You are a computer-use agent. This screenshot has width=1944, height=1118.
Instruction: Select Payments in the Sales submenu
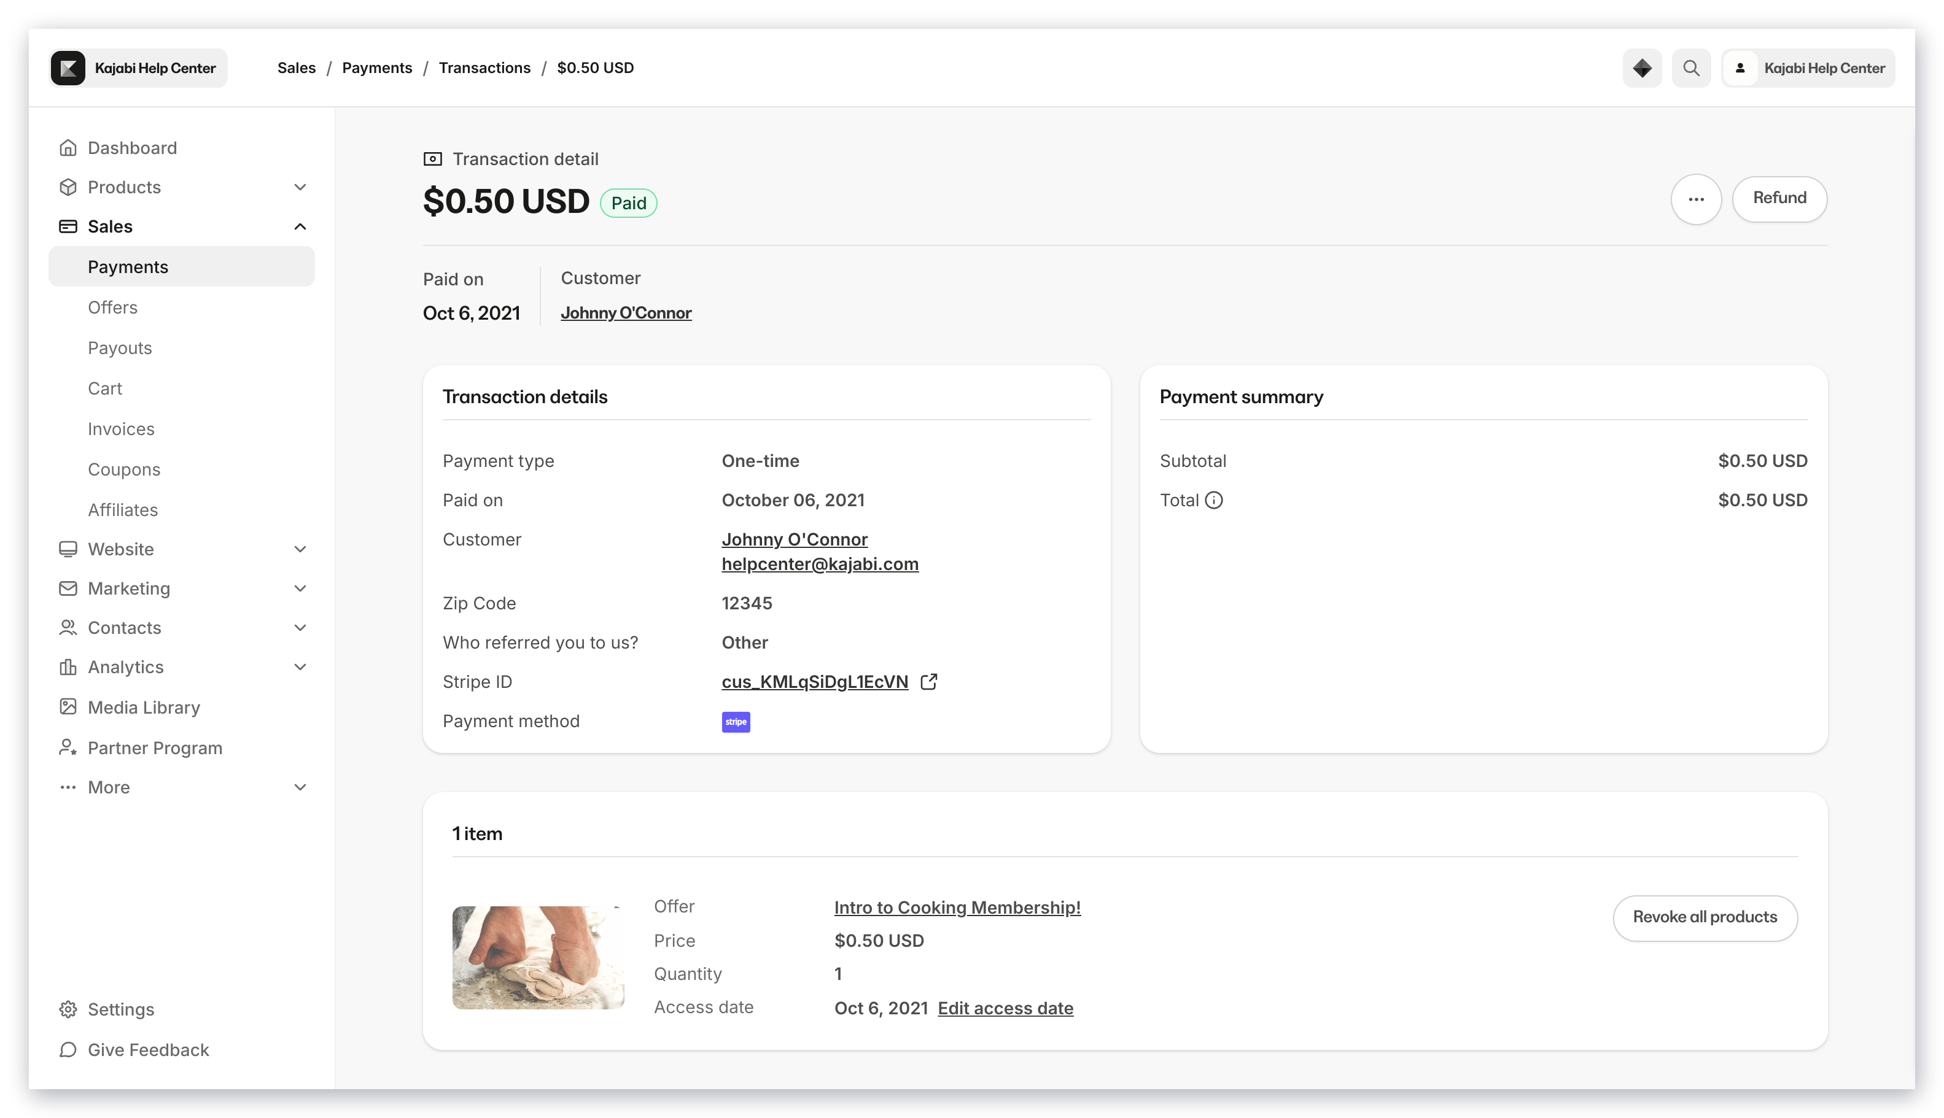tap(181, 266)
